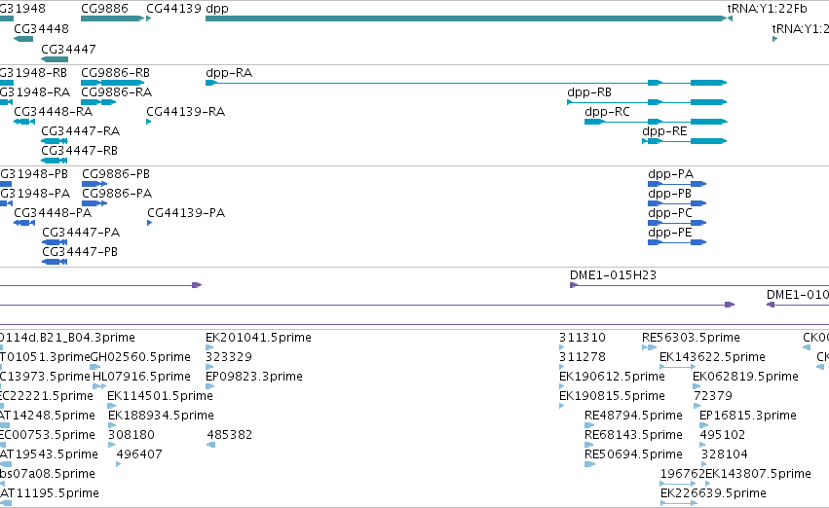
Task: Select the CG34448-PA protein glyph
Action: tap(24, 223)
